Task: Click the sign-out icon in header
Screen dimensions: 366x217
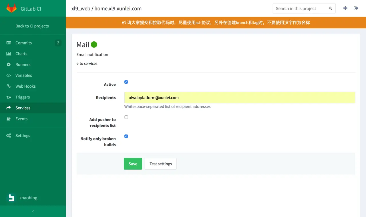Action: (x=356, y=8)
